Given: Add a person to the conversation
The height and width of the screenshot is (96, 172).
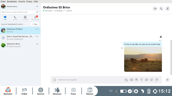Looking at the screenshot, I should (168, 9).
